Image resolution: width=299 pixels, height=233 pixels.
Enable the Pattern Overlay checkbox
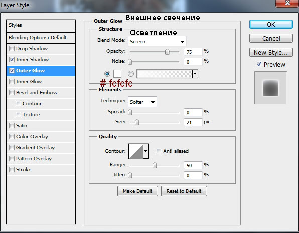point(12,159)
